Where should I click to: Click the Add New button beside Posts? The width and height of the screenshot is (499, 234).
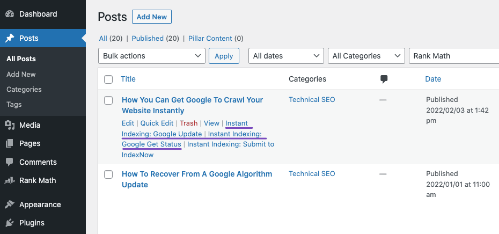tap(152, 17)
